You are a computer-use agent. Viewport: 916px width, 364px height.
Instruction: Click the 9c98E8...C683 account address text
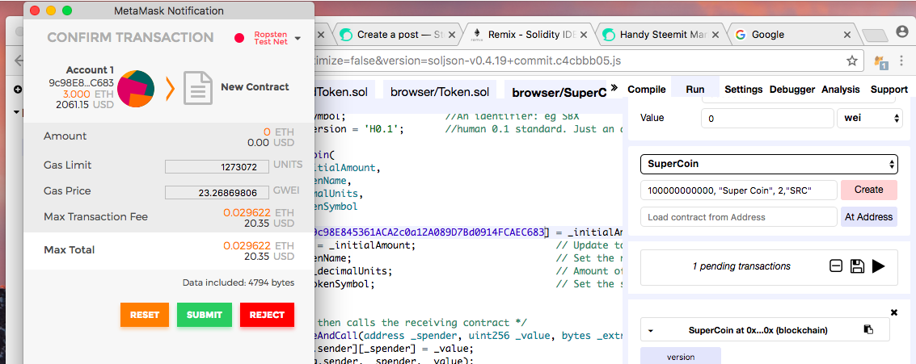[x=81, y=83]
